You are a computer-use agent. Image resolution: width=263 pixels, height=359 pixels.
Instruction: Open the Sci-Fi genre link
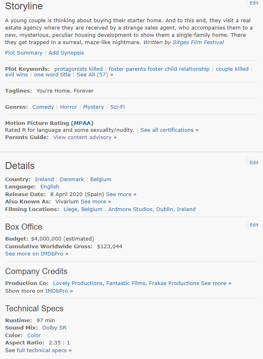point(117,107)
